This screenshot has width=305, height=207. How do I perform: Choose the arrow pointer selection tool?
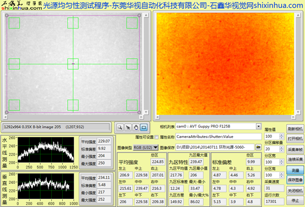[x=128, y=127]
